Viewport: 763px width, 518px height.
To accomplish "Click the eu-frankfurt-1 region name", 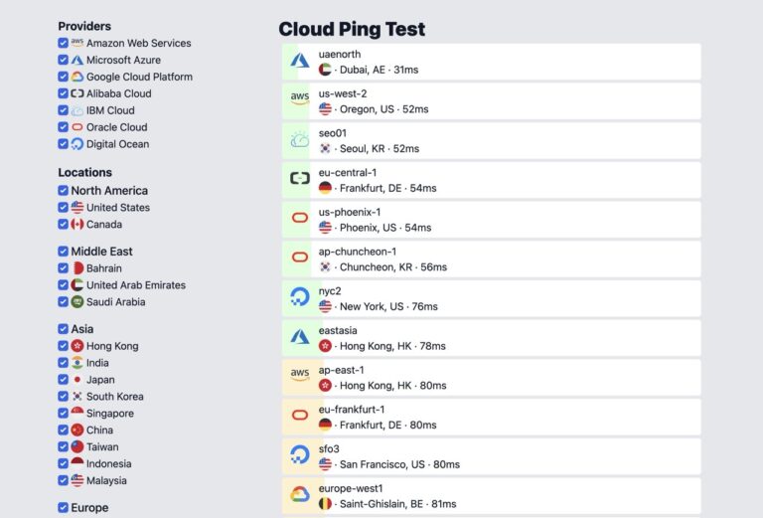I will click(x=352, y=409).
